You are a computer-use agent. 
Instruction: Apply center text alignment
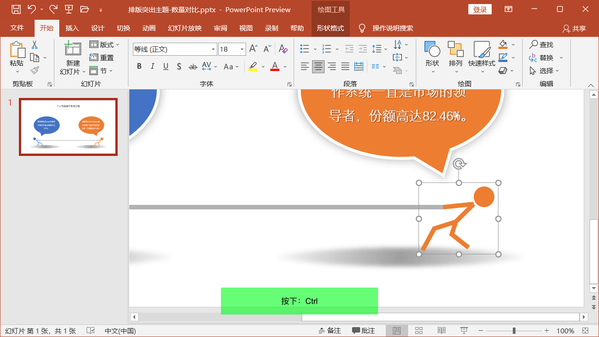tap(318, 66)
